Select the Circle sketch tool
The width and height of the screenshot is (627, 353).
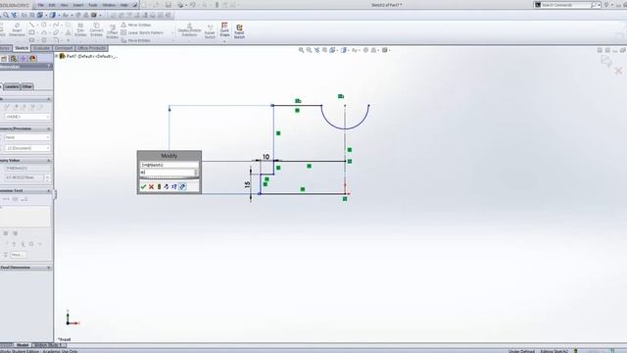pos(44,25)
